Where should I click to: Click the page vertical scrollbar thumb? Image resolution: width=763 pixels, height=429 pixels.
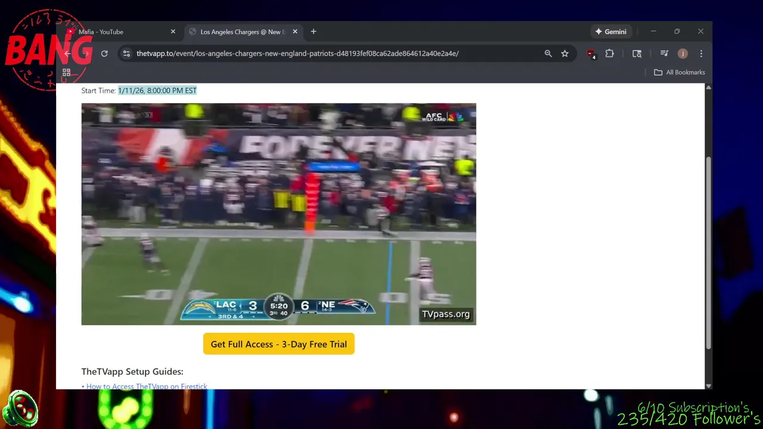[708, 253]
